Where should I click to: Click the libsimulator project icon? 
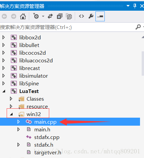pos(14,76)
